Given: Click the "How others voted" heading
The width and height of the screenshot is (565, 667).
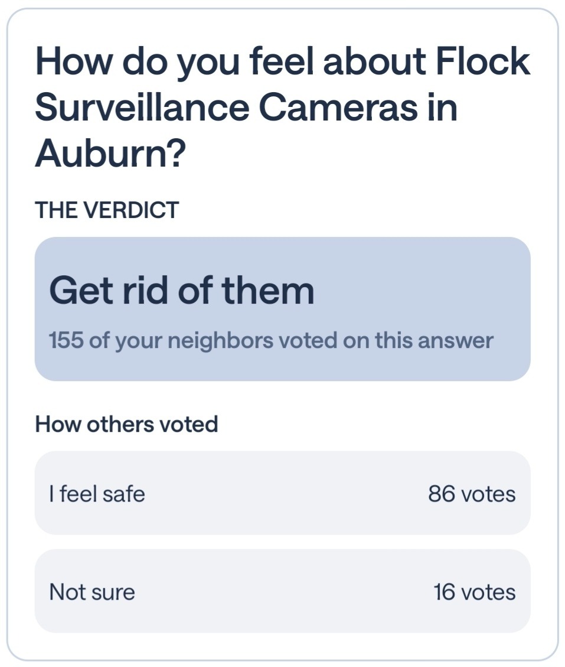Looking at the screenshot, I should pyautogui.click(x=127, y=424).
